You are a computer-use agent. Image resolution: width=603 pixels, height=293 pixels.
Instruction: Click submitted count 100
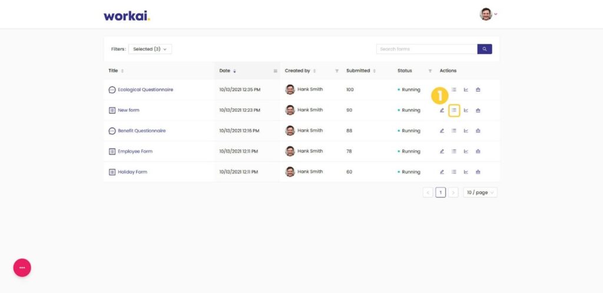(x=350, y=89)
